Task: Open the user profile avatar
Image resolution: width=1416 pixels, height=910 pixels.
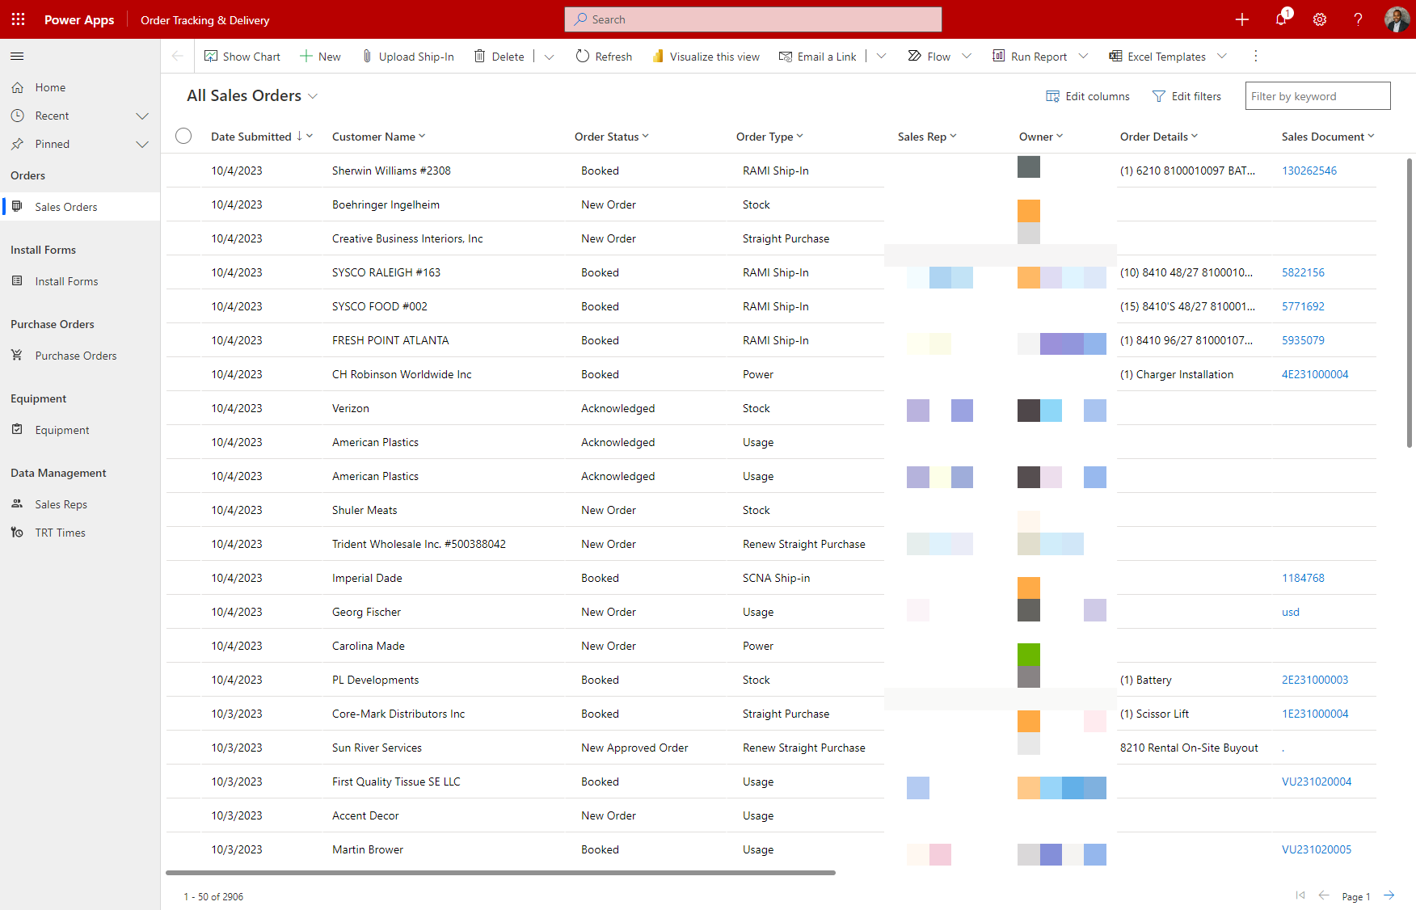Action: [1397, 19]
